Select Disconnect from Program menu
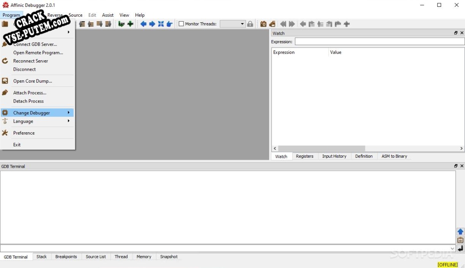The height and width of the screenshot is (268, 465). pos(37,69)
